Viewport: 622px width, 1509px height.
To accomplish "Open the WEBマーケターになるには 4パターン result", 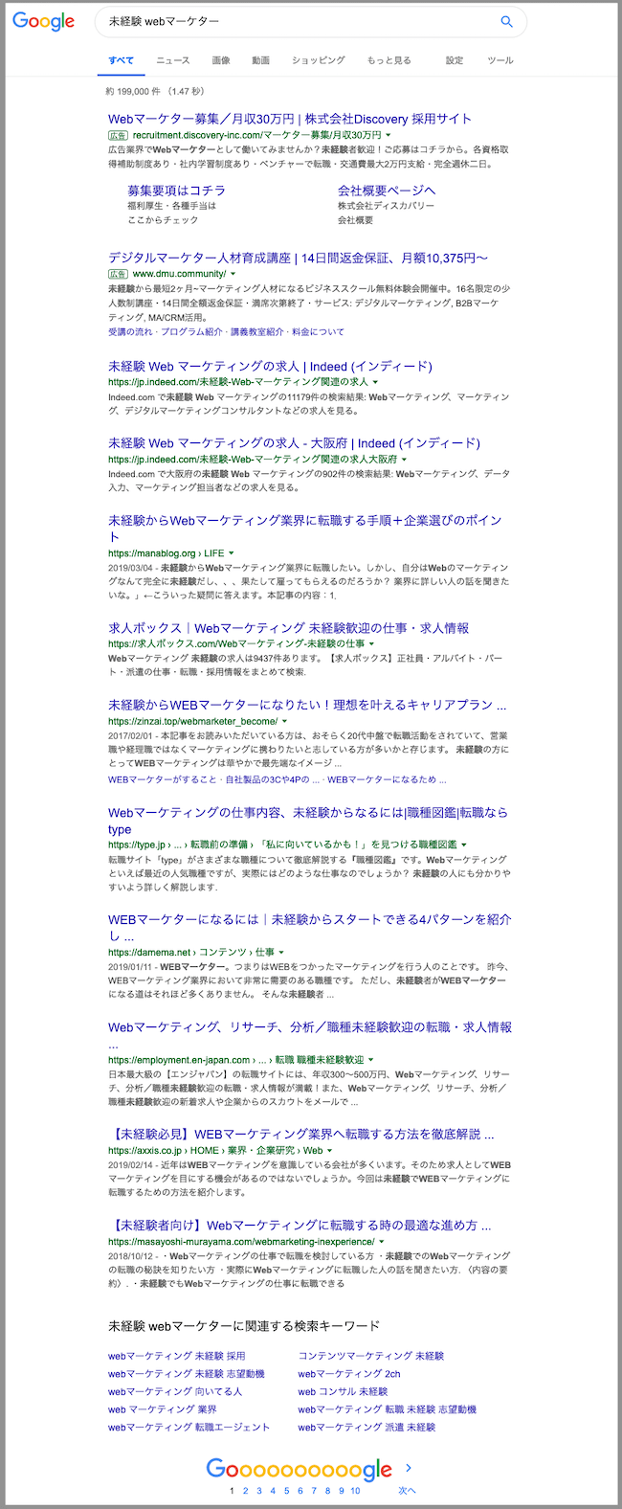I will tap(310, 927).
